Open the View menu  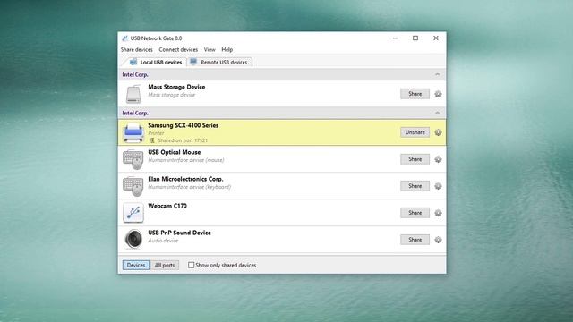click(x=210, y=50)
